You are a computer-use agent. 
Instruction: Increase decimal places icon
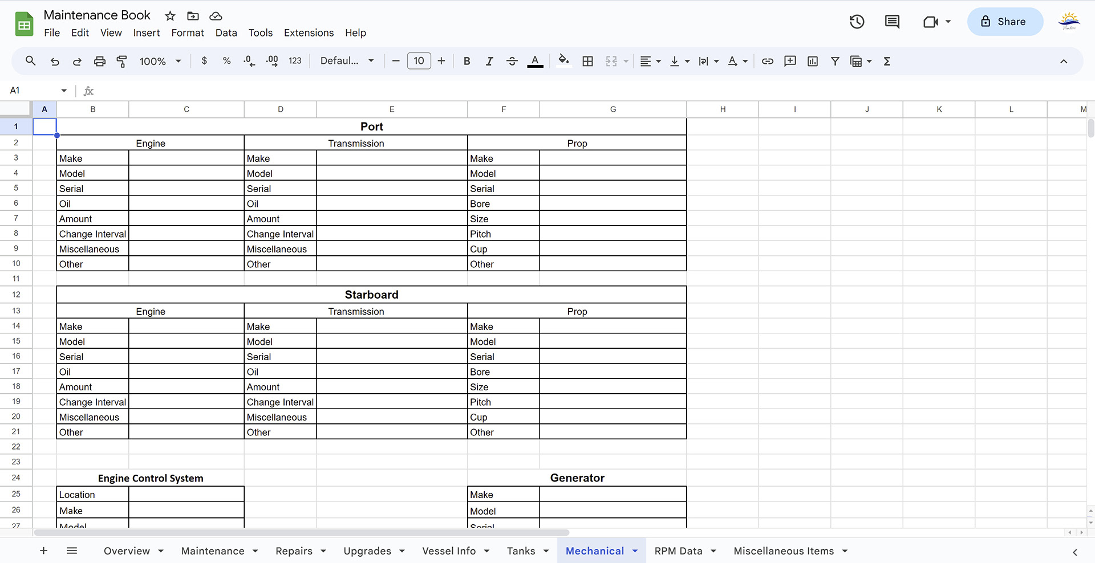(x=272, y=61)
